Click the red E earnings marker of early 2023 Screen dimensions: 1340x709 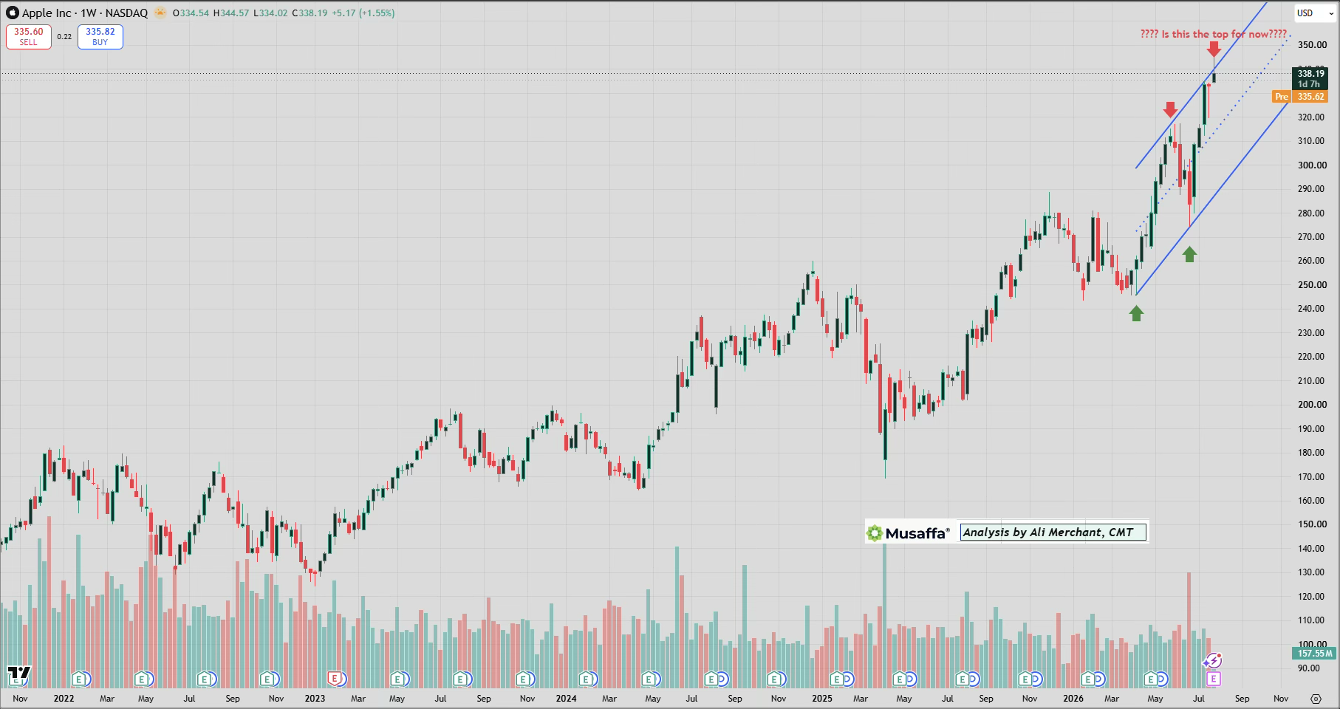coord(335,678)
